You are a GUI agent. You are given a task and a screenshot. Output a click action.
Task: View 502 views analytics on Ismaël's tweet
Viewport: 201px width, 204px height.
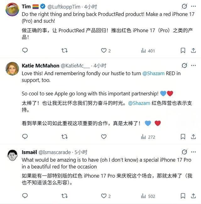coord(148,196)
